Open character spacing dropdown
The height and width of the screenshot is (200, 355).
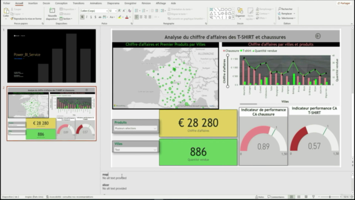coord(105,17)
